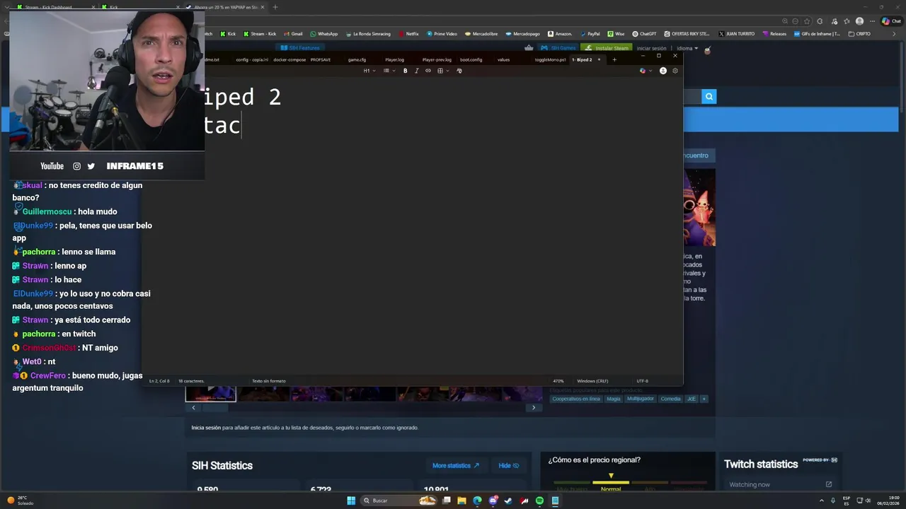Insert a link using Notepad toolbar

(x=428, y=71)
